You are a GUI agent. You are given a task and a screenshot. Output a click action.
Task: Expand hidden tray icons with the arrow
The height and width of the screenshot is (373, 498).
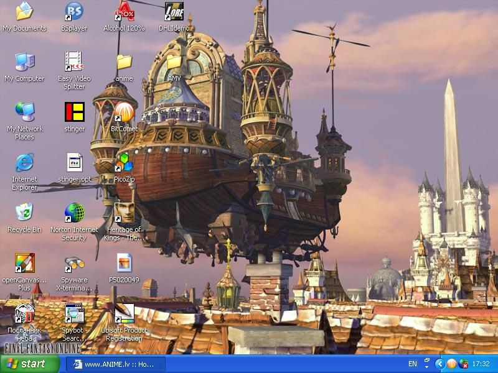tap(440, 364)
